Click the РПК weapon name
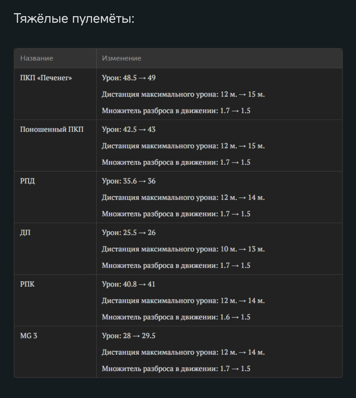The image size is (356, 398). tap(27, 284)
